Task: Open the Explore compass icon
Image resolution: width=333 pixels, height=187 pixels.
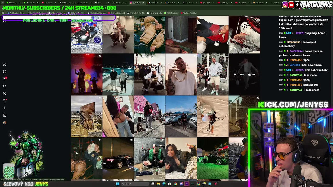Action: (5, 94)
